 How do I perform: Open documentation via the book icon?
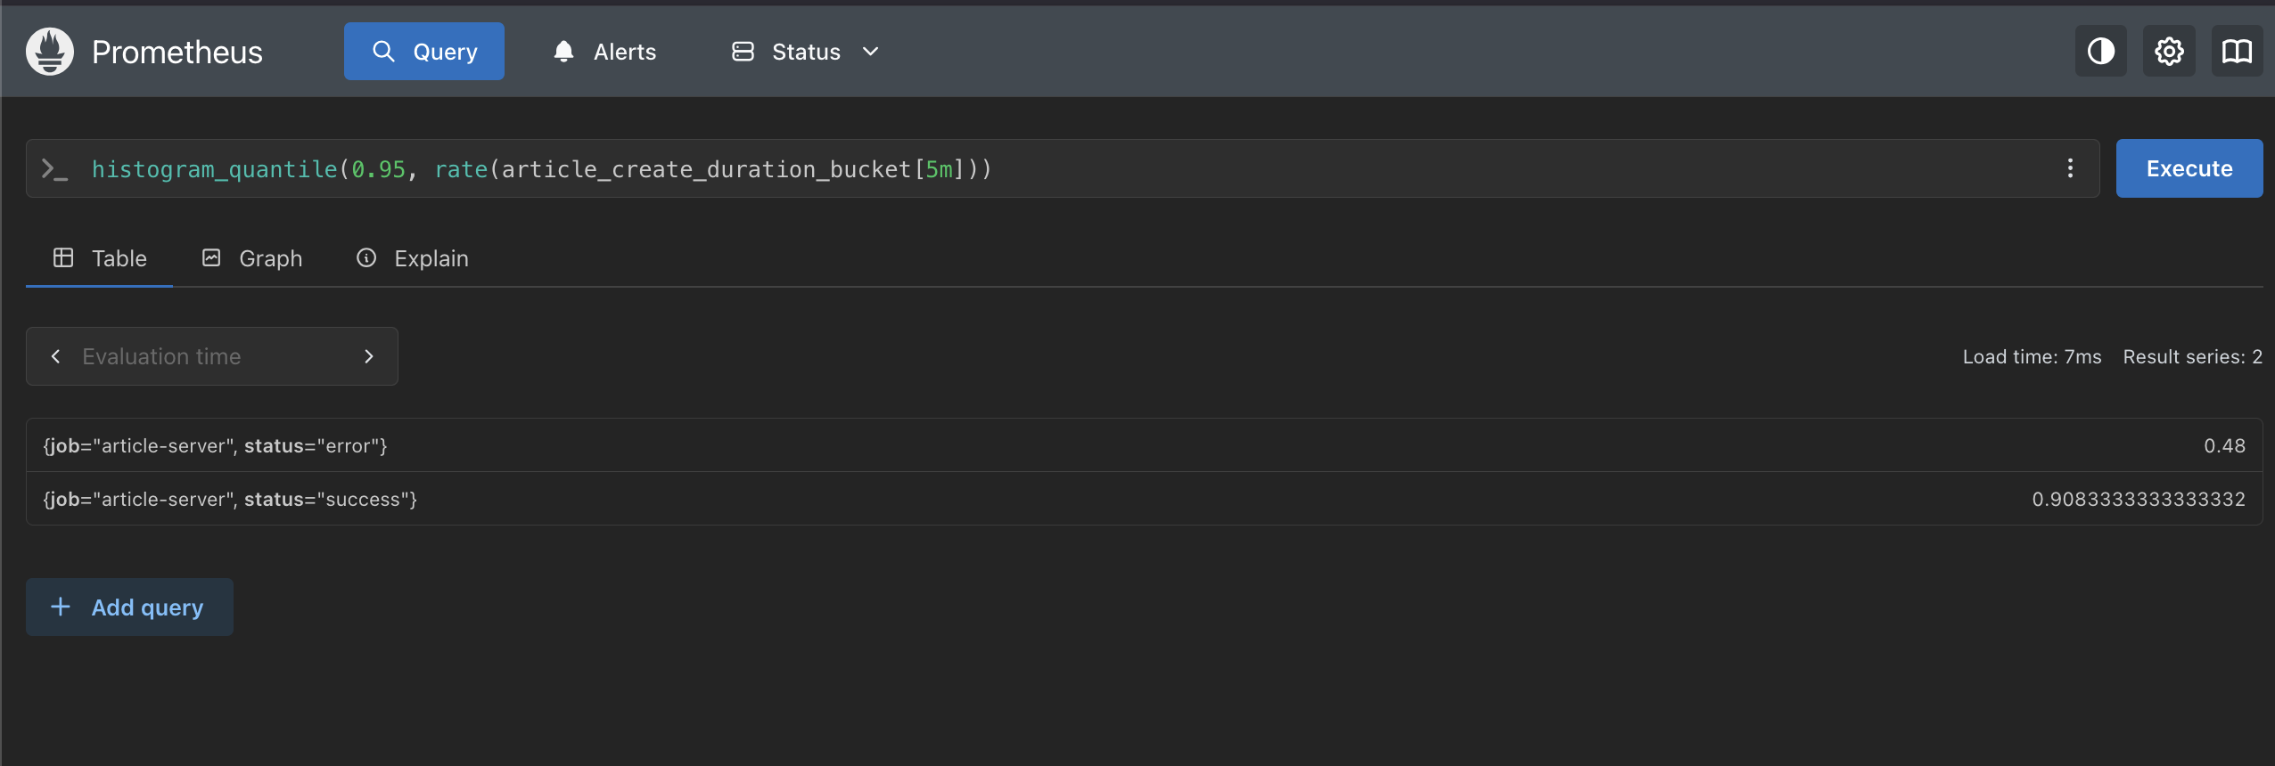pos(2237,52)
